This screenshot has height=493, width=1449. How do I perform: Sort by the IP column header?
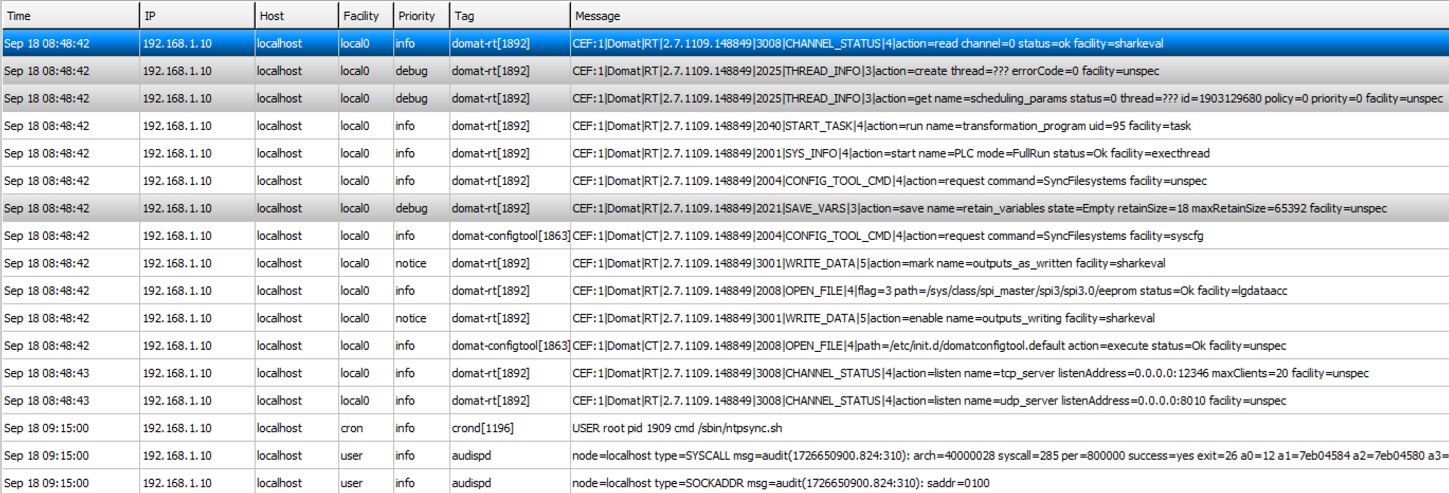point(197,16)
